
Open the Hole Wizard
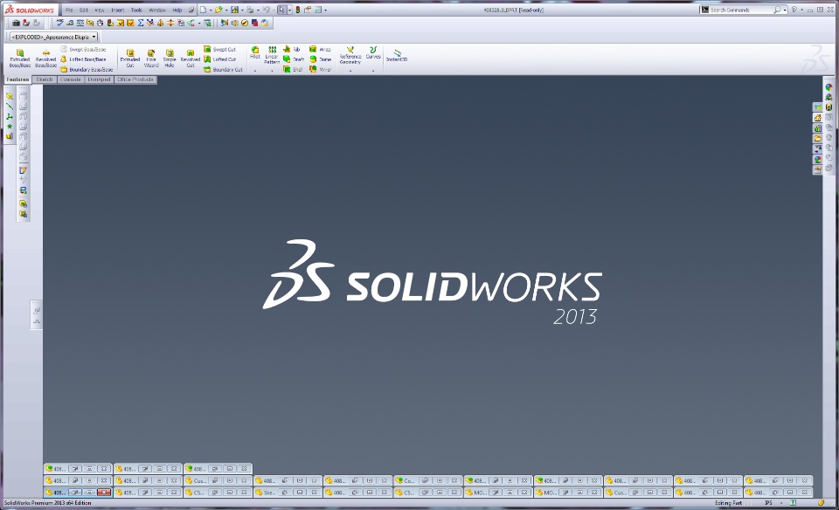(151, 59)
